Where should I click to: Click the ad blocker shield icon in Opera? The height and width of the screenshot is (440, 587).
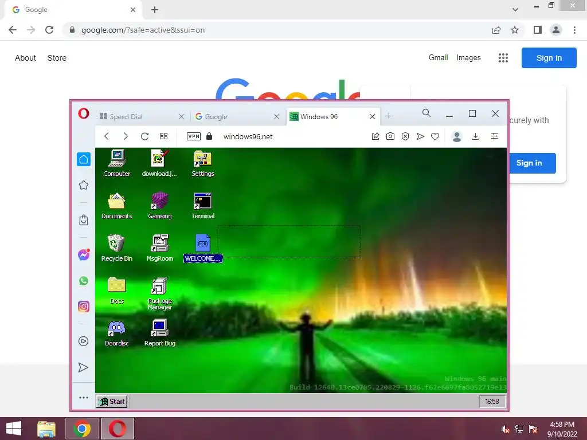pyautogui.click(x=405, y=136)
